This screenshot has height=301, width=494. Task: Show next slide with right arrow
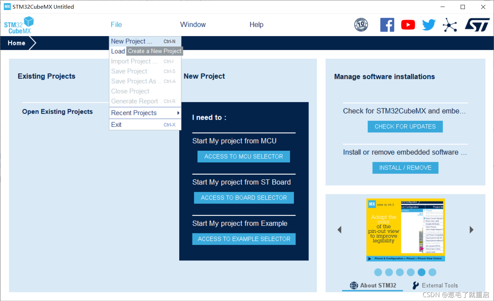tap(471, 229)
